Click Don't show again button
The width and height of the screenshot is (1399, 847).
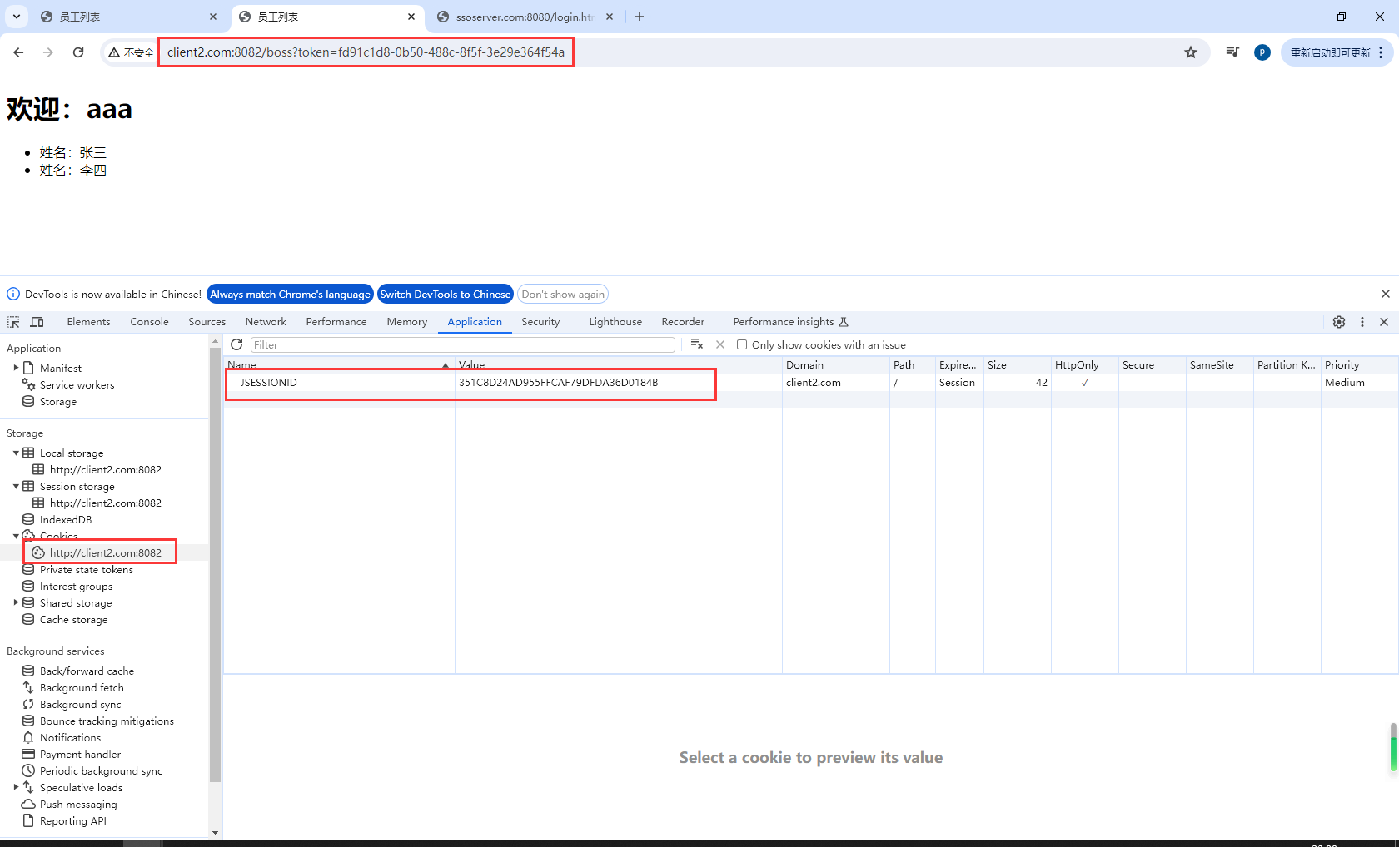point(563,294)
